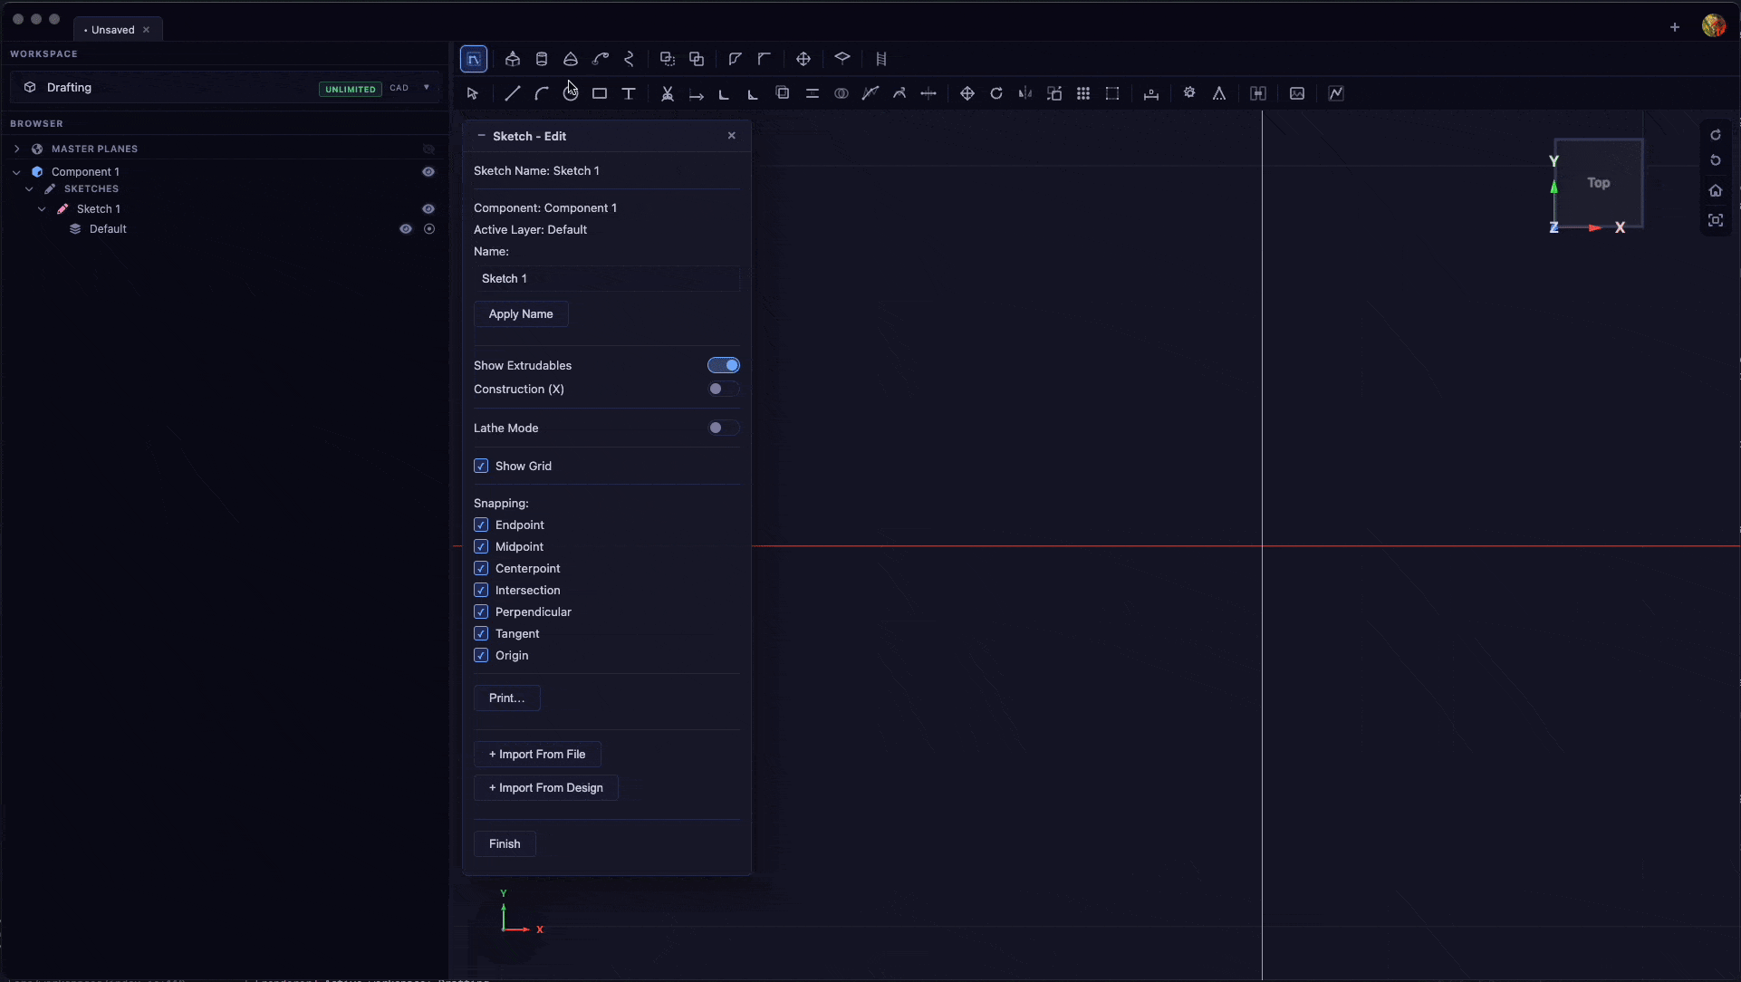Enable the Lathe Mode switch

click(x=724, y=428)
